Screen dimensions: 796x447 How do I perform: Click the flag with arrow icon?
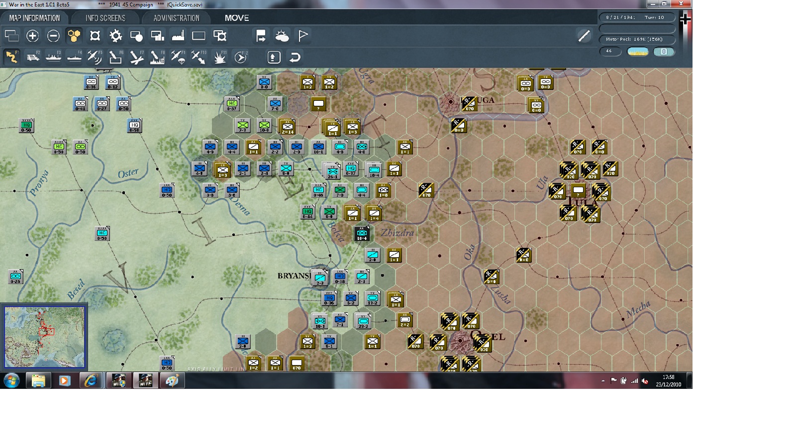[261, 36]
